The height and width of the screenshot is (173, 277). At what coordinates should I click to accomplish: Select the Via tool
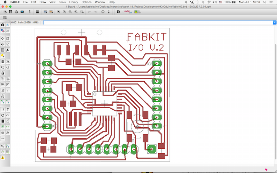[3, 127]
